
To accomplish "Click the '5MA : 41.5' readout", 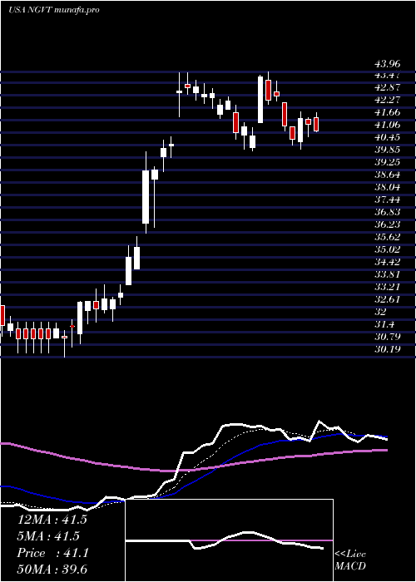I will (48, 536).
